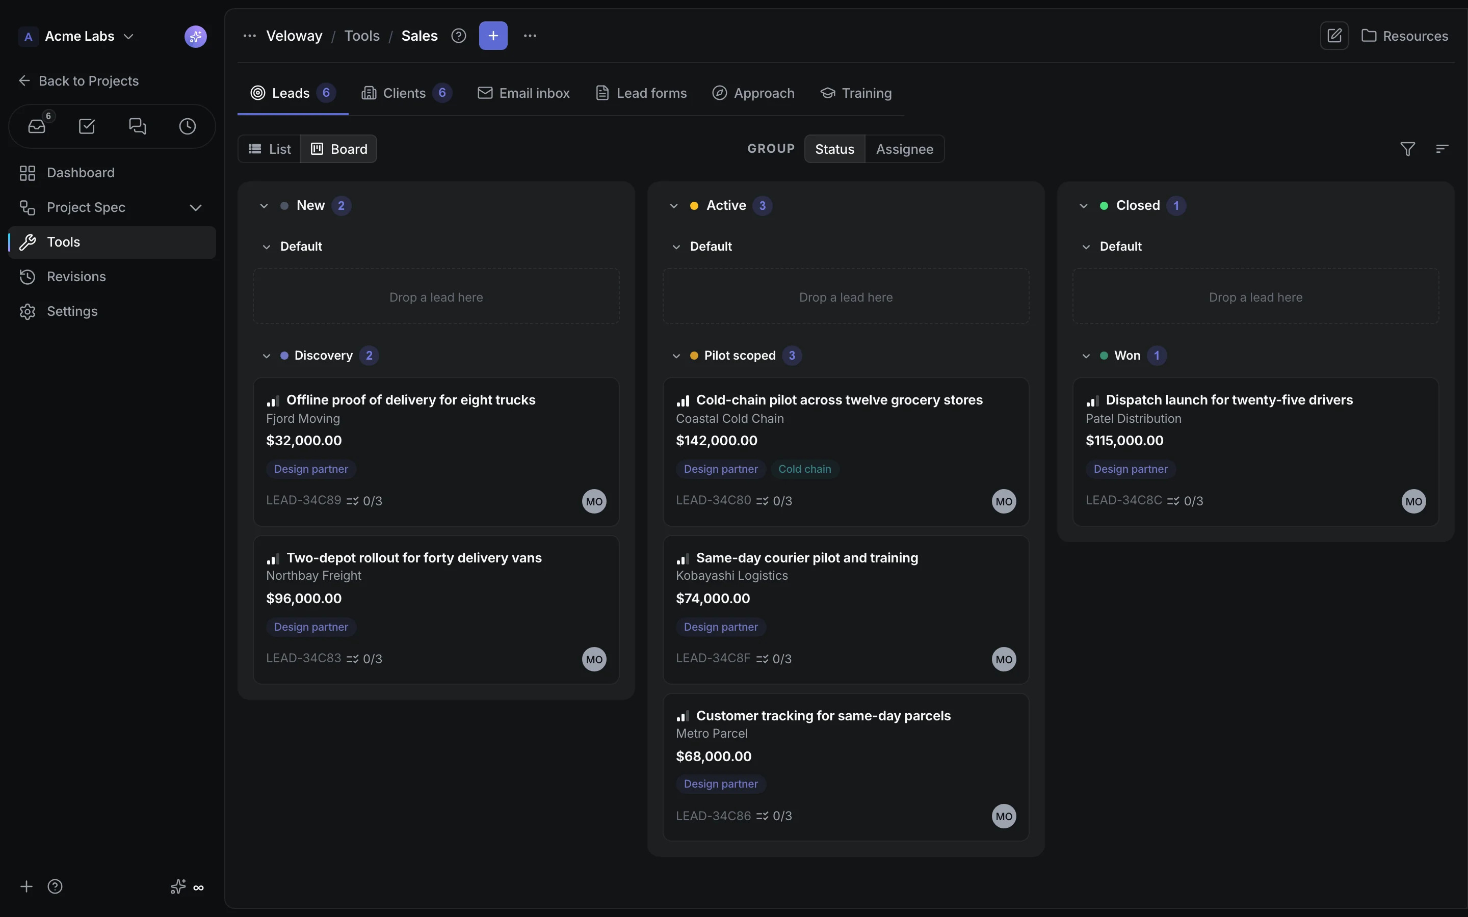Group leads by Status
1468x917 pixels.
(x=834, y=149)
